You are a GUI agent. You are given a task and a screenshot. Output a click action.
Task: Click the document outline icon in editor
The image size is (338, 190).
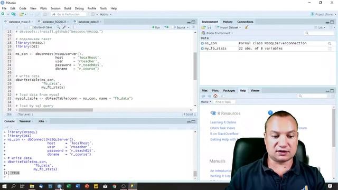click(193, 27)
